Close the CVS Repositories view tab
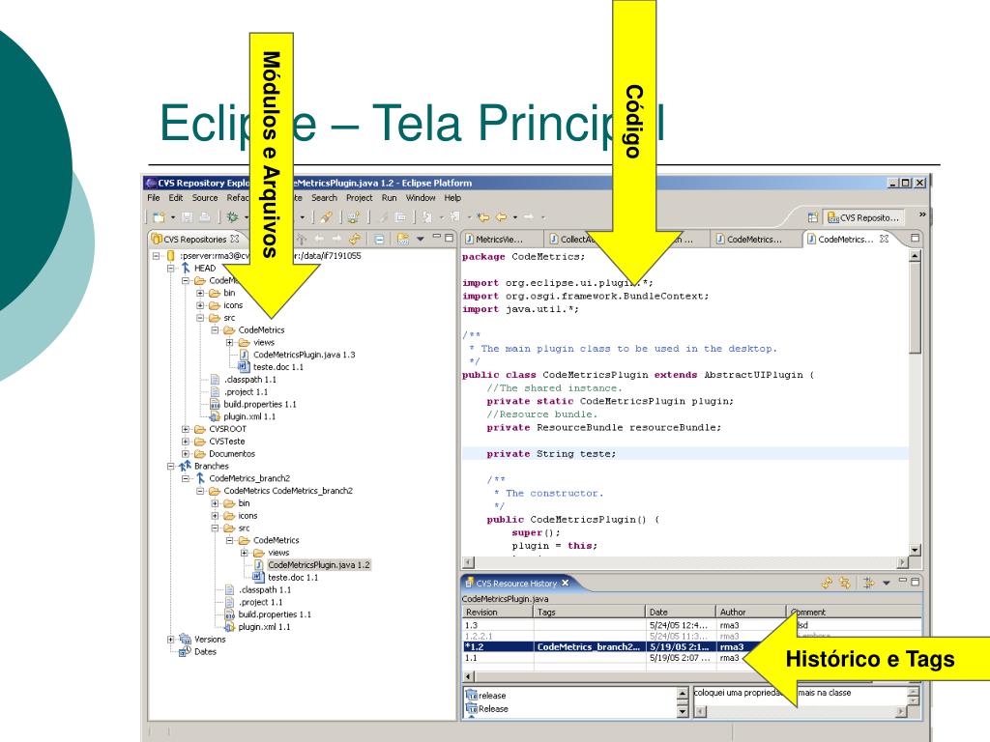The height and width of the screenshot is (742, 990). 235,239
